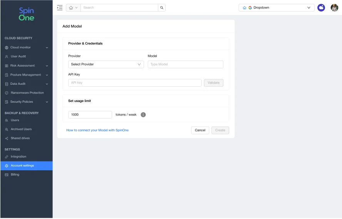This screenshot has height=219, width=342.
Task: Expand the Risk Assessment chevron
Action: pyautogui.click(x=47, y=66)
